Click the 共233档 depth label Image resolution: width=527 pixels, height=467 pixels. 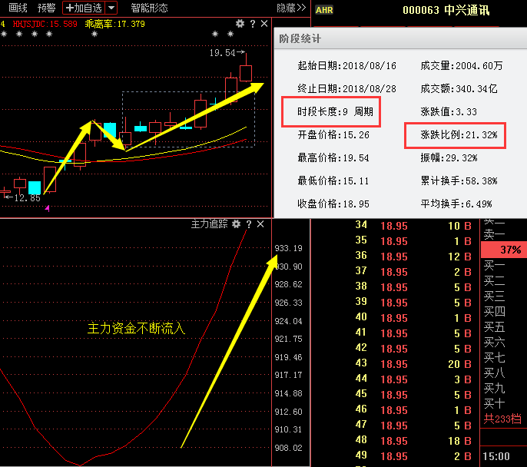point(502,419)
